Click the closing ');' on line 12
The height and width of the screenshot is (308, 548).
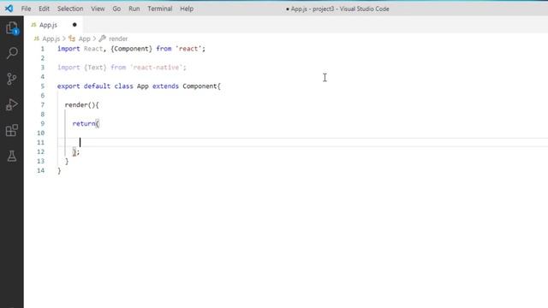(76, 152)
